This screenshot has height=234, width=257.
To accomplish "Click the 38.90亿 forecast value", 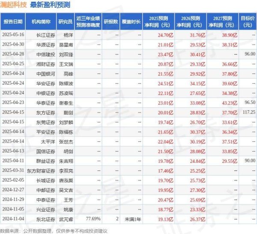I will click(x=230, y=35).
